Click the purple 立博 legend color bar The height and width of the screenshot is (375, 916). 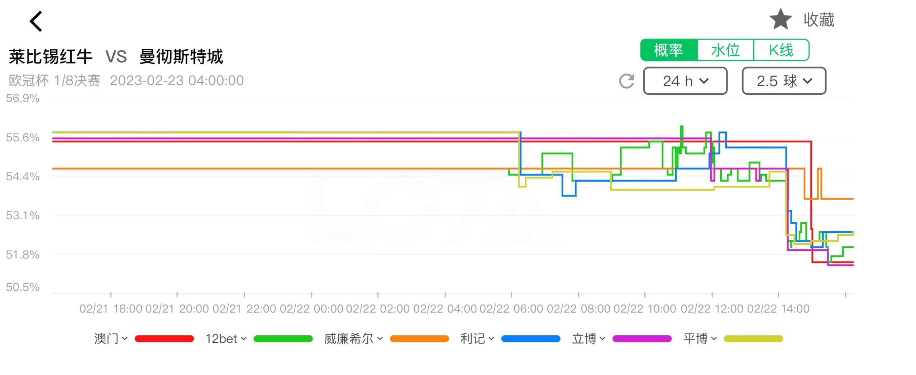tap(642, 339)
